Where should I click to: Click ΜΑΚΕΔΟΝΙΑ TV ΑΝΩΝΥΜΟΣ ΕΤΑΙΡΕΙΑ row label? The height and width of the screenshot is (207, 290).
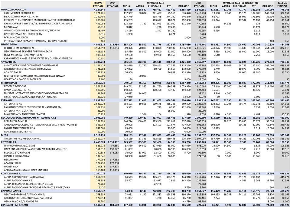coord(24,114)
